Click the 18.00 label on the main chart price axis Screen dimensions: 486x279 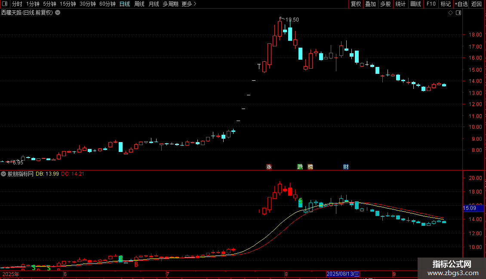[x=475, y=35]
